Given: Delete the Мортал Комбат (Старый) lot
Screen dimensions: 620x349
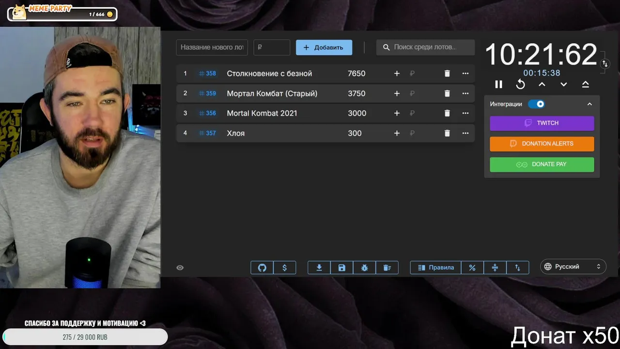Looking at the screenshot, I should tap(447, 94).
